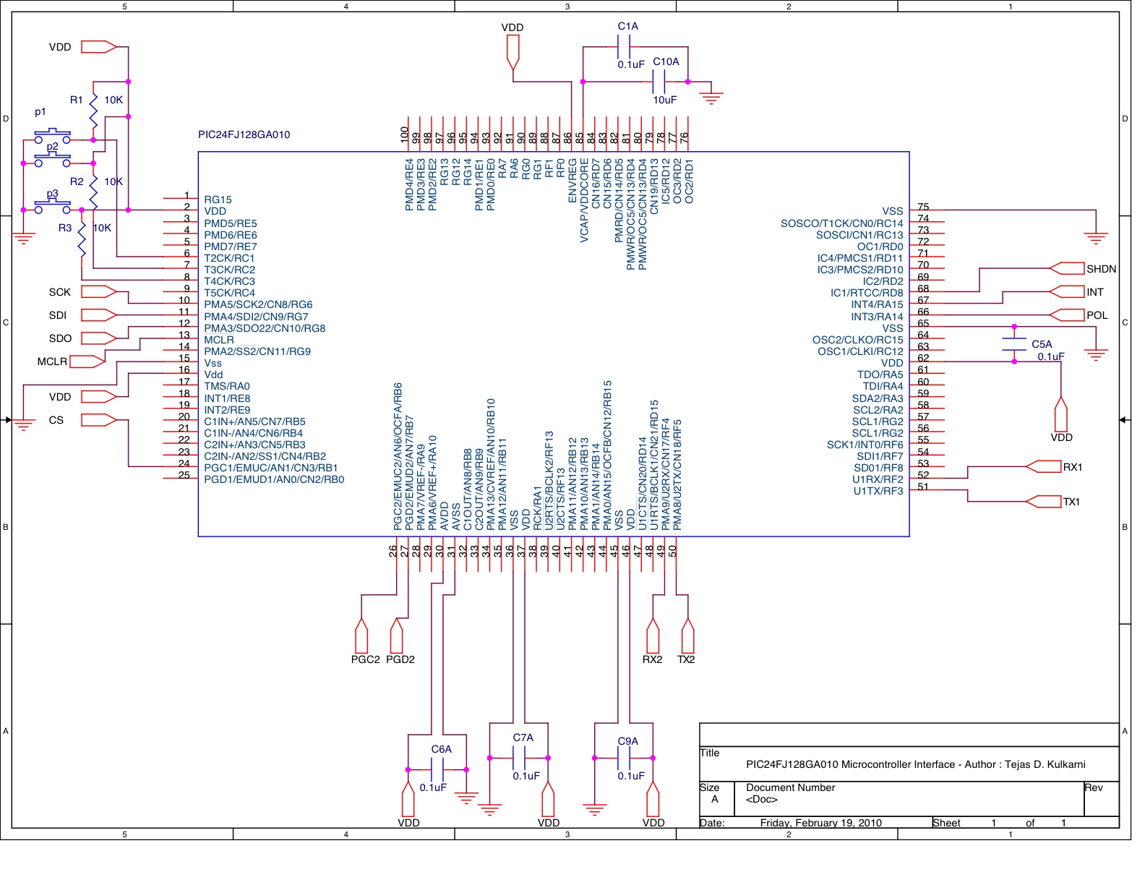This screenshot has width=1145, height=885.
Task: Select the INT port symbol
Action: click(1066, 292)
